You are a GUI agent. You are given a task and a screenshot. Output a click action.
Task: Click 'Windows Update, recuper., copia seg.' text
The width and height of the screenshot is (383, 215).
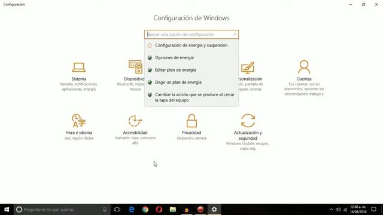pyautogui.click(x=248, y=146)
